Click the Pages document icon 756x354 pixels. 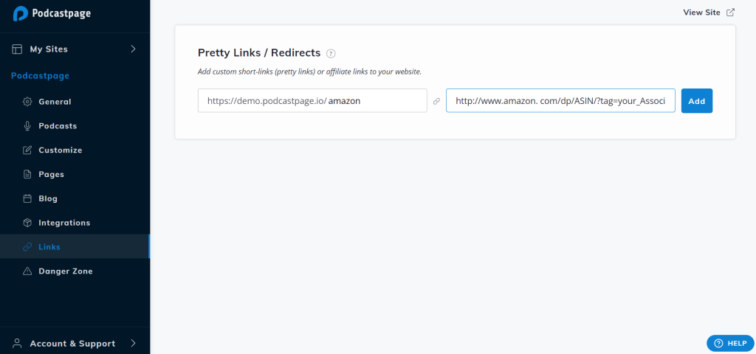pos(27,175)
